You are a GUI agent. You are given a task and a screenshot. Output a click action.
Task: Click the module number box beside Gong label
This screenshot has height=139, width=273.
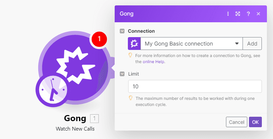point(95,118)
